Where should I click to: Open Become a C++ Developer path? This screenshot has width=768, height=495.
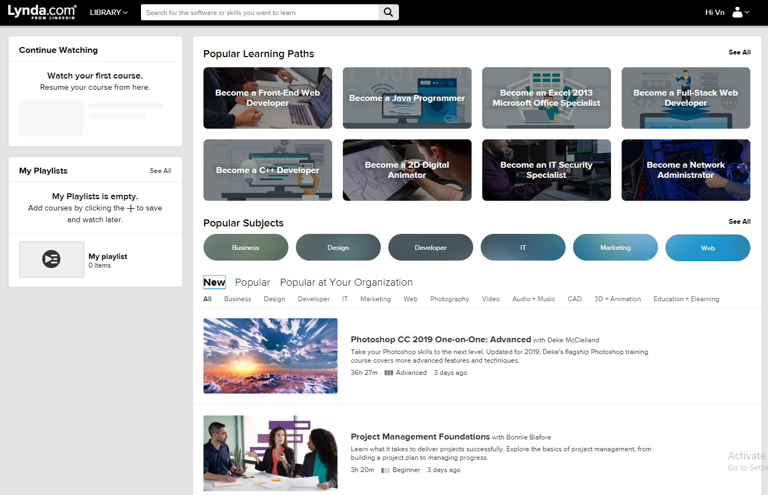click(x=268, y=170)
